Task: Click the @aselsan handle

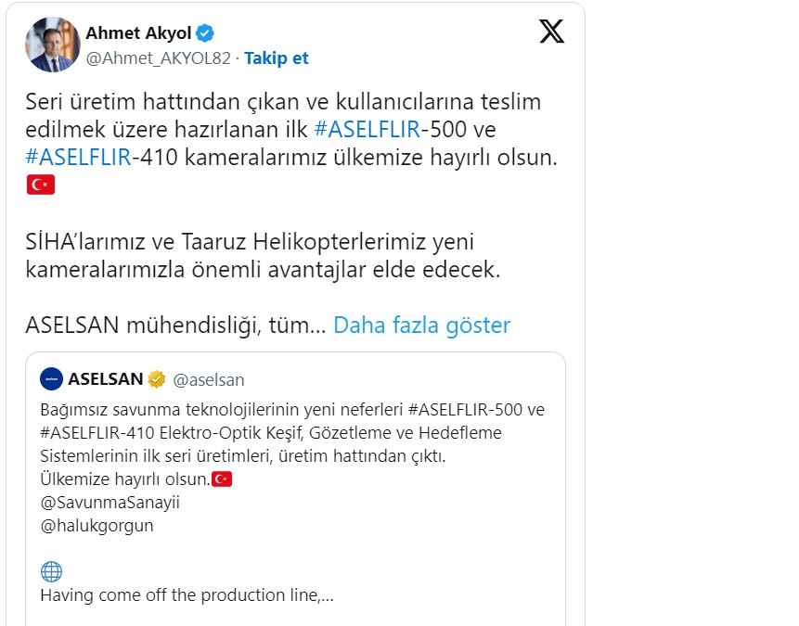Action: (x=209, y=379)
